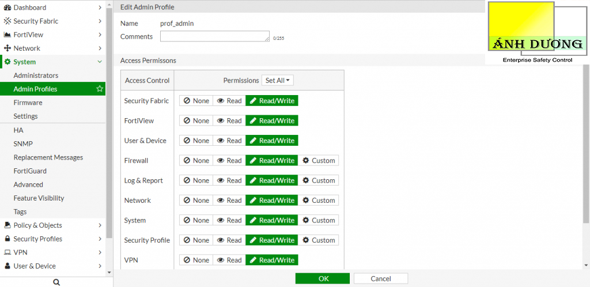590x287 pixels.
Task: Open the SNMP menu item
Action: pos(52,143)
